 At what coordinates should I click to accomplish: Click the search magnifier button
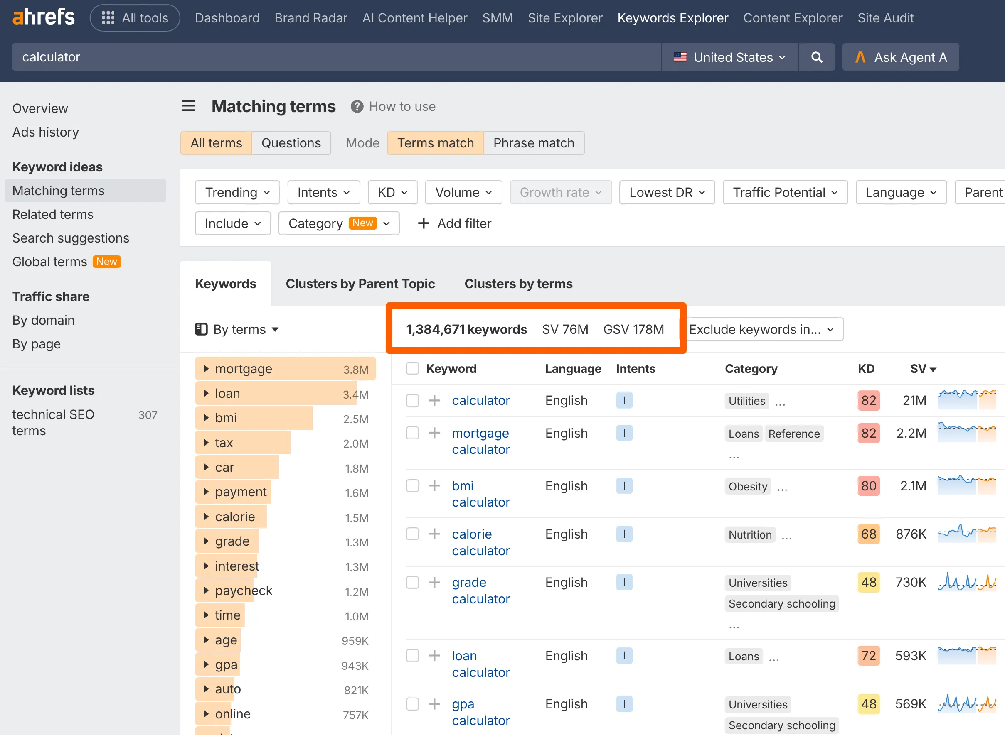817,57
